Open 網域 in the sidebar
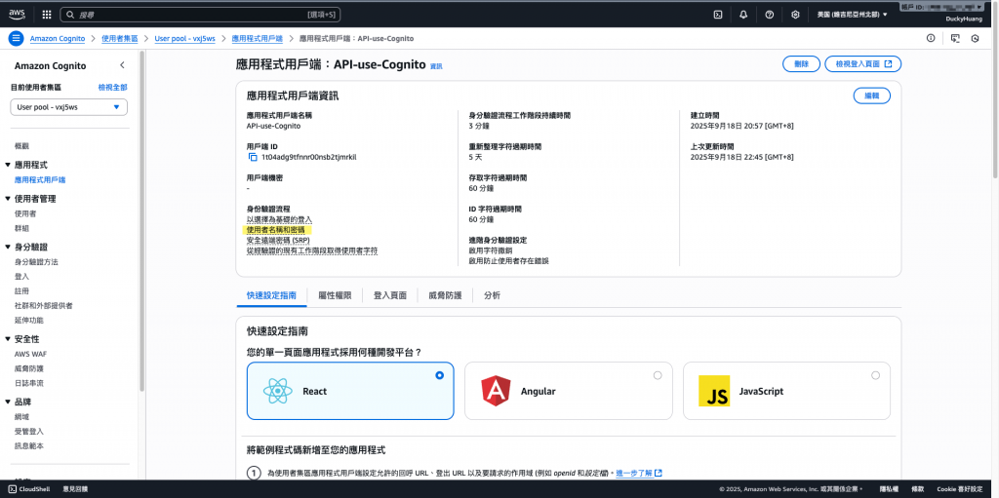Screen dimensions: 999x498 coord(21,416)
